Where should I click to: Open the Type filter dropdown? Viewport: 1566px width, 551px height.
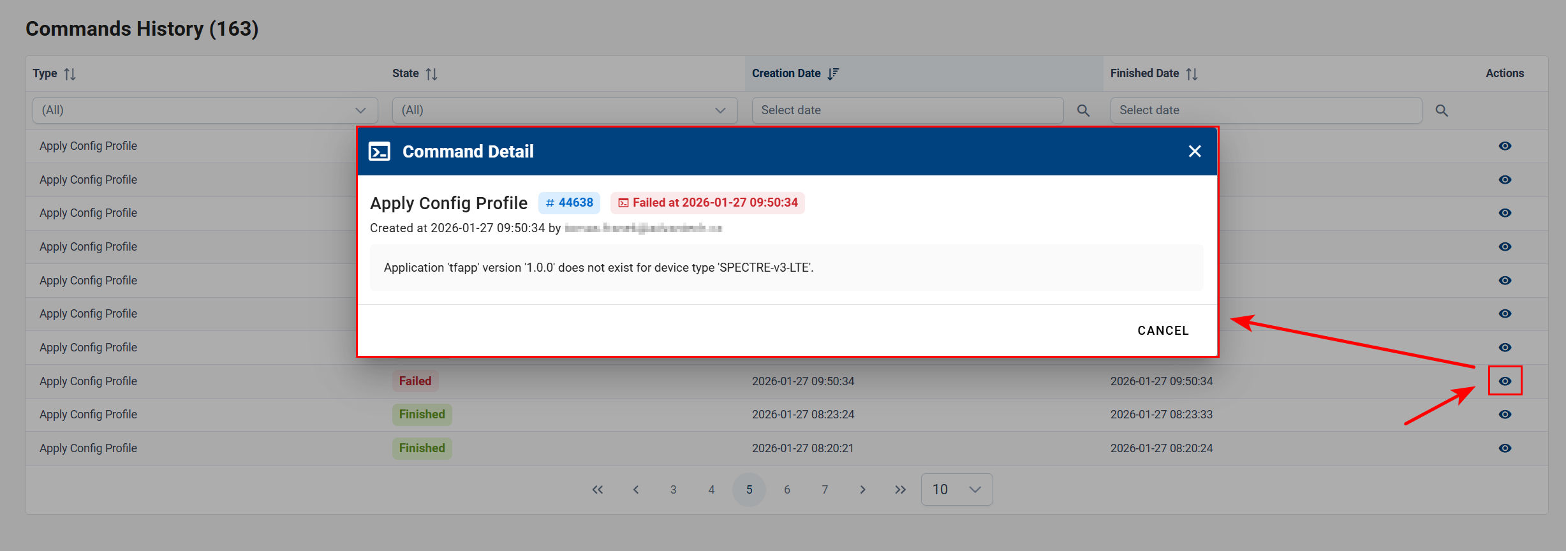204,110
